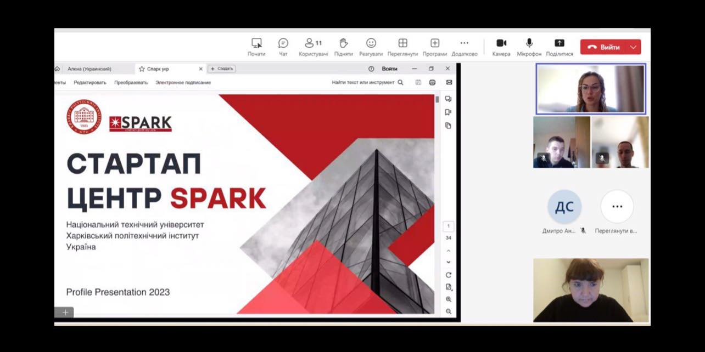
Task: Click the print icon in PDF viewer
Action: (432, 82)
